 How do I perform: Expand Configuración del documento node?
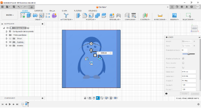pos(7,31)
